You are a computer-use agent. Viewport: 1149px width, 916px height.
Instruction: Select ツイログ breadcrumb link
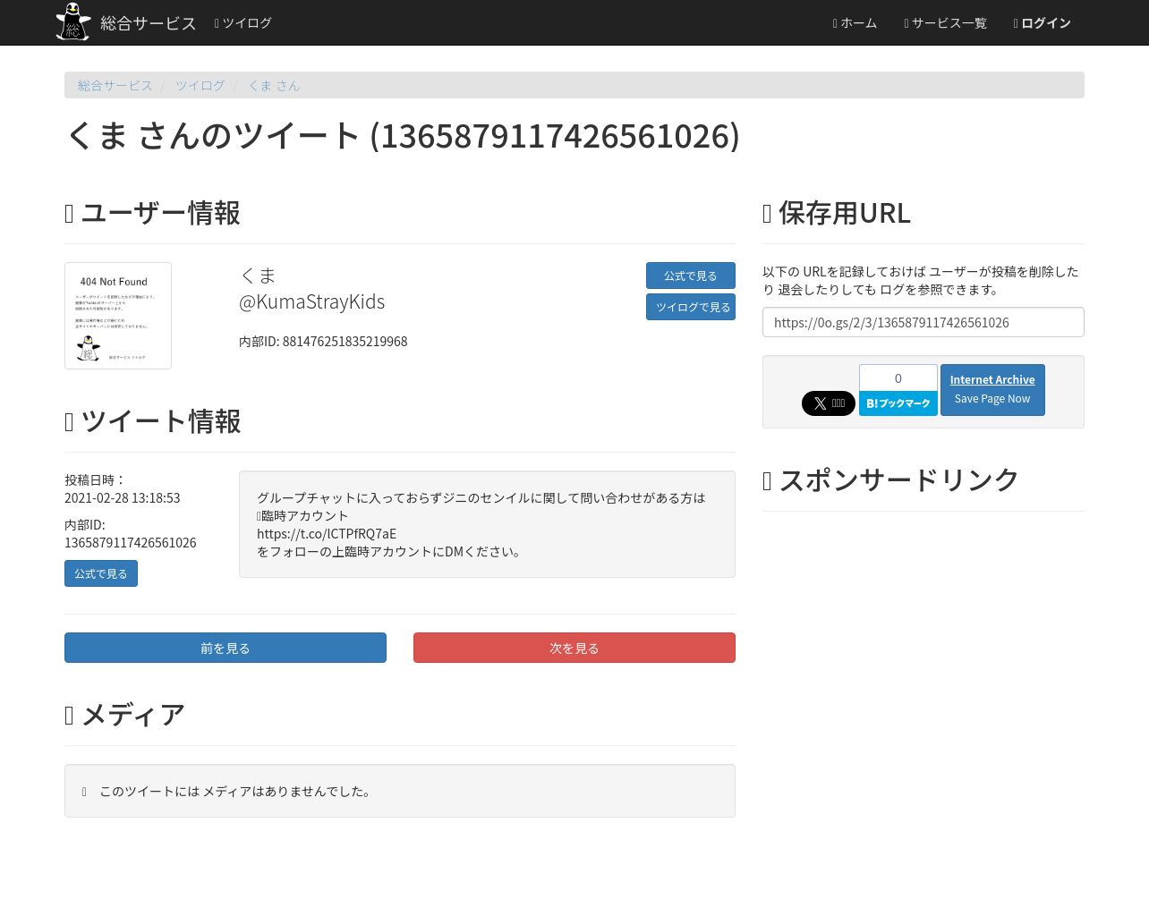point(200,85)
